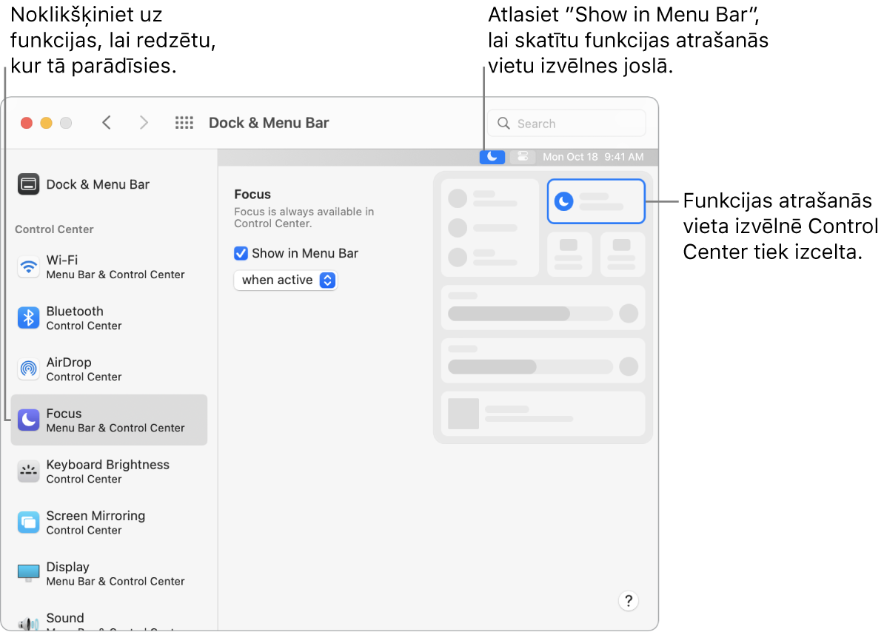This screenshot has height=632, width=884.
Task: Uncheck Show in Menu Bar
Action: click(241, 254)
